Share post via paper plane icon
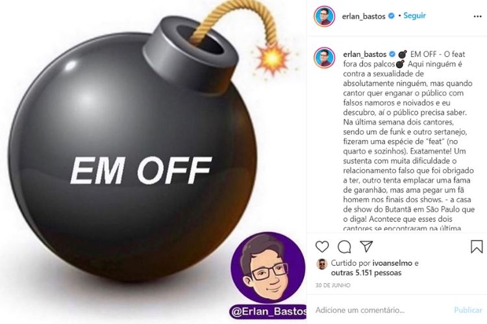The image size is (487, 324). (x=366, y=246)
